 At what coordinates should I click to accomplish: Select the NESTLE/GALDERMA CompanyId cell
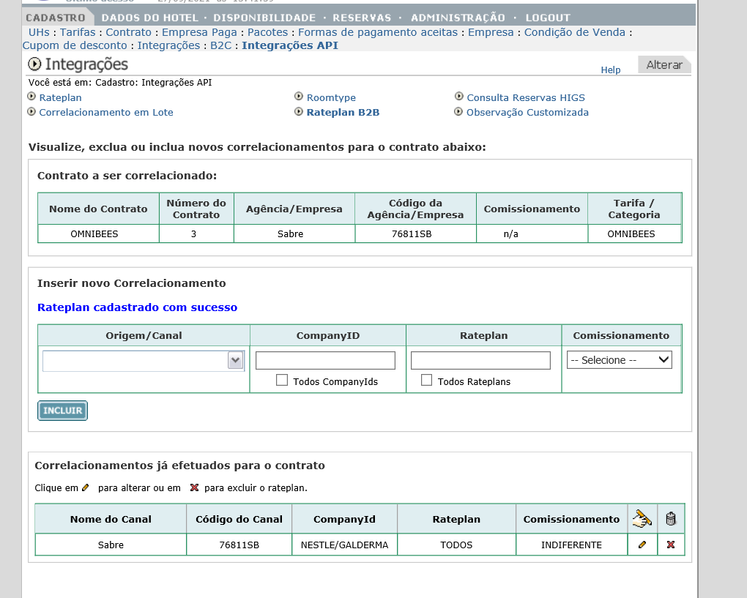pos(344,545)
